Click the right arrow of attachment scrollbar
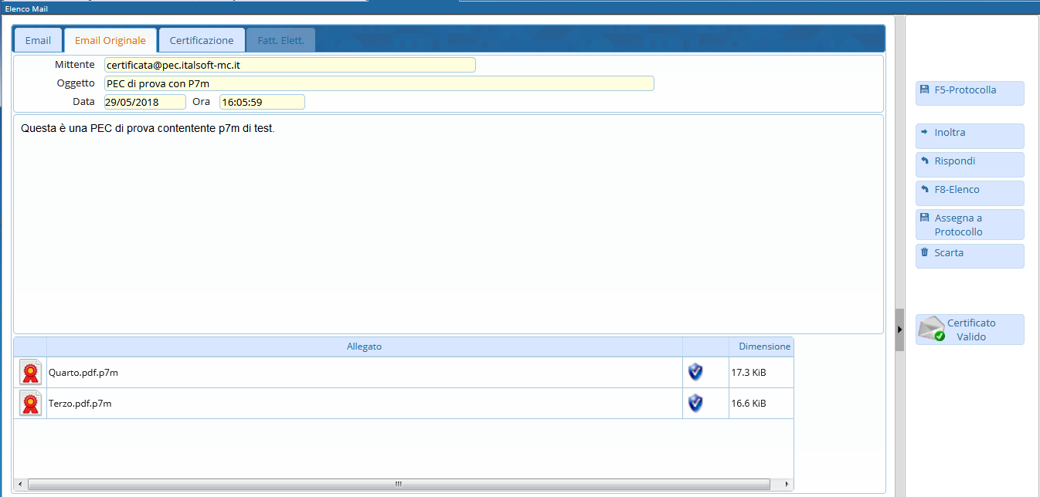 coord(787,484)
